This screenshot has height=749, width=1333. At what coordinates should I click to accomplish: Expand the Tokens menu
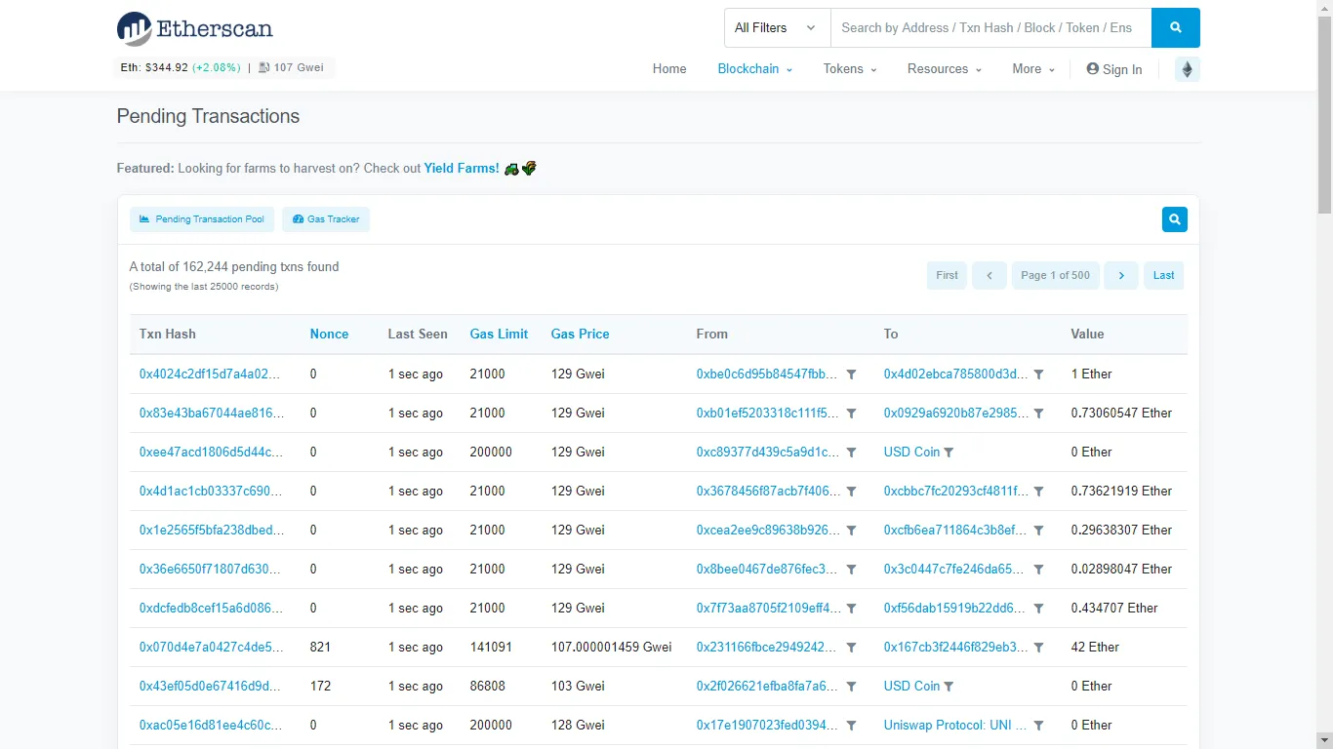pyautogui.click(x=849, y=69)
